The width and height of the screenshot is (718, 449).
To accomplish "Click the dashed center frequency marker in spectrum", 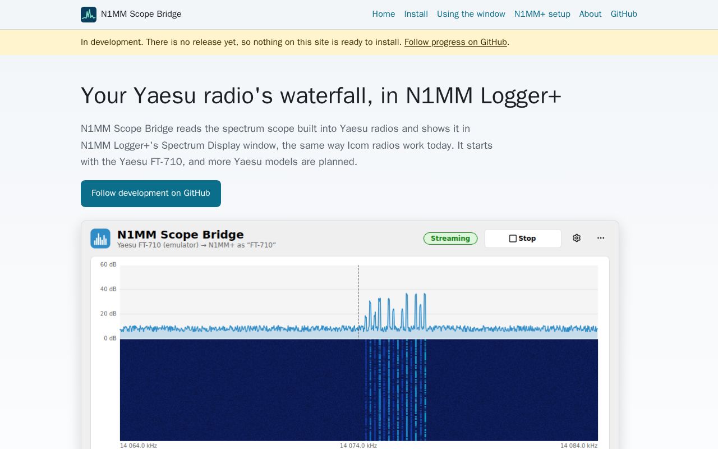I will [x=358, y=302].
